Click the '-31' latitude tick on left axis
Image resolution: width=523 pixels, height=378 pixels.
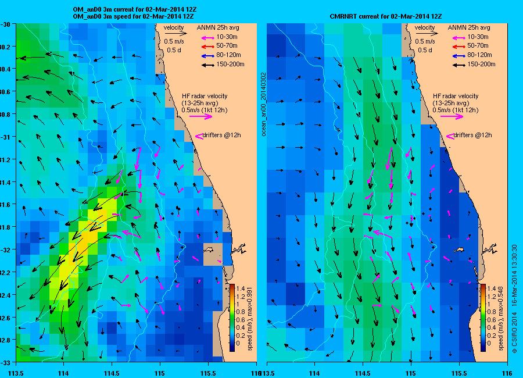pyautogui.click(x=5, y=137)
